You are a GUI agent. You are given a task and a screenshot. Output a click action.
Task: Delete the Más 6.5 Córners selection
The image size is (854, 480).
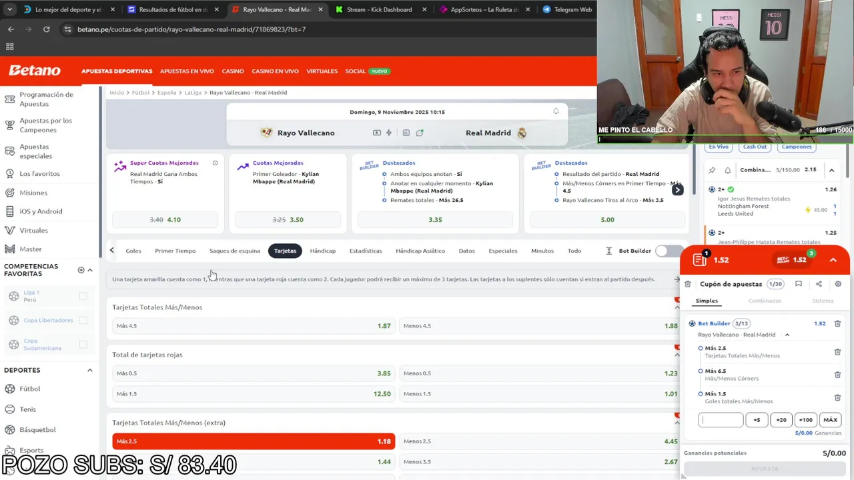pos(837,375)
